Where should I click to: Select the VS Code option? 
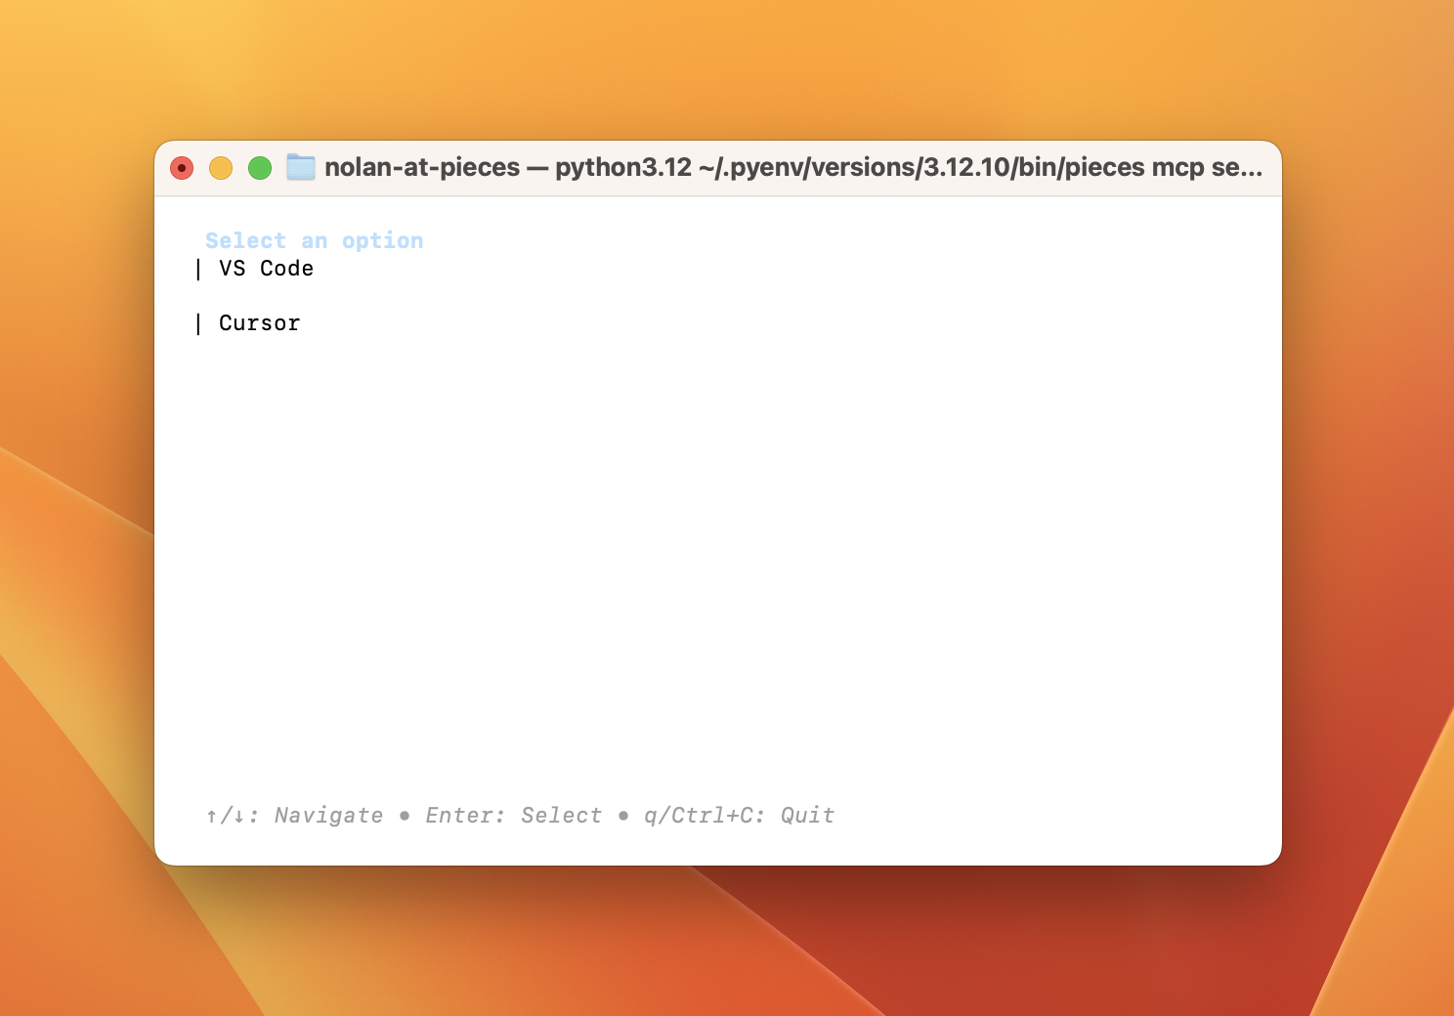(266, 269)
